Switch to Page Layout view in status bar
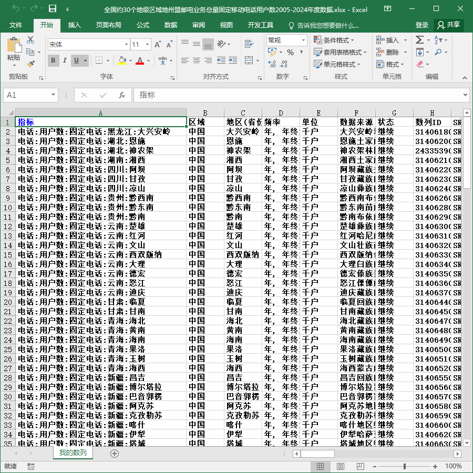 click(341, 466)
